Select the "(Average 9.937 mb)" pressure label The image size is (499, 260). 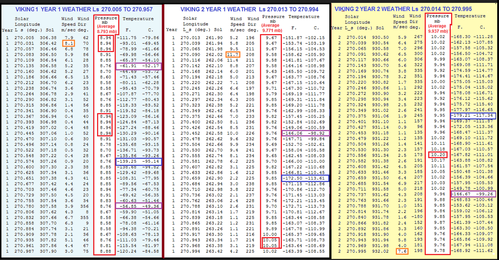[x=438, y=29]
